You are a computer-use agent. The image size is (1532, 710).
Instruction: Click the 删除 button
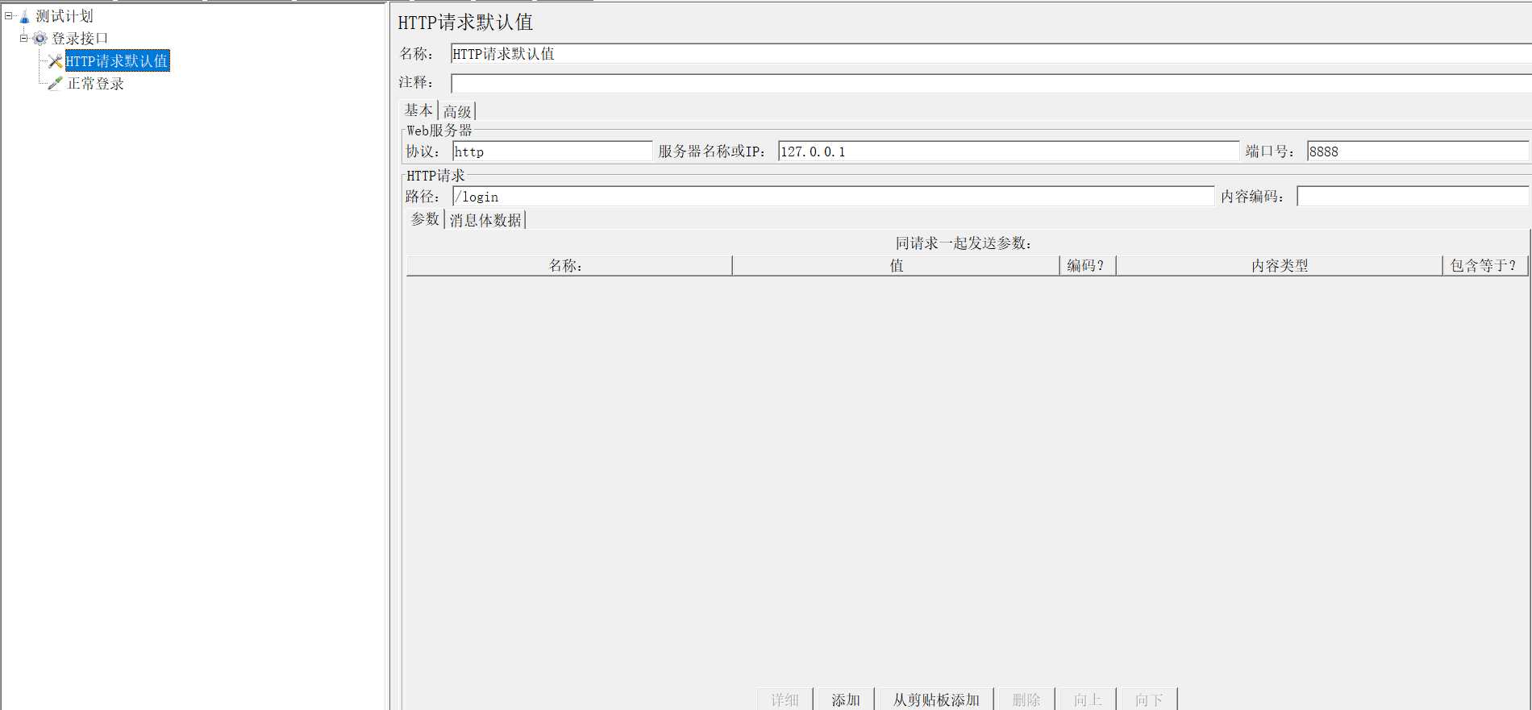point(1026,700)
